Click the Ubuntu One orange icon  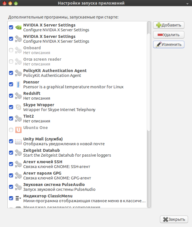point(18,130)
